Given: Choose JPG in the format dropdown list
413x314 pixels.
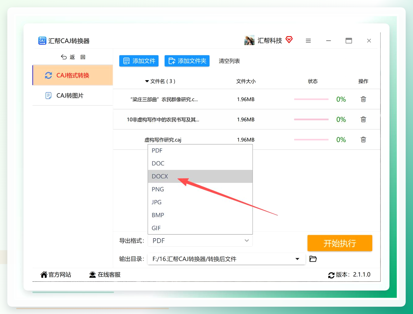Looking at the screenshot, I should pyautogui.click(x=200, y=202).
